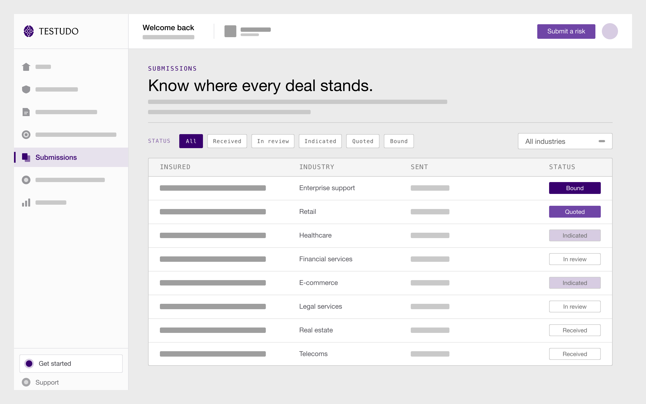Select the E-commerce industry cell

point(318,283)
